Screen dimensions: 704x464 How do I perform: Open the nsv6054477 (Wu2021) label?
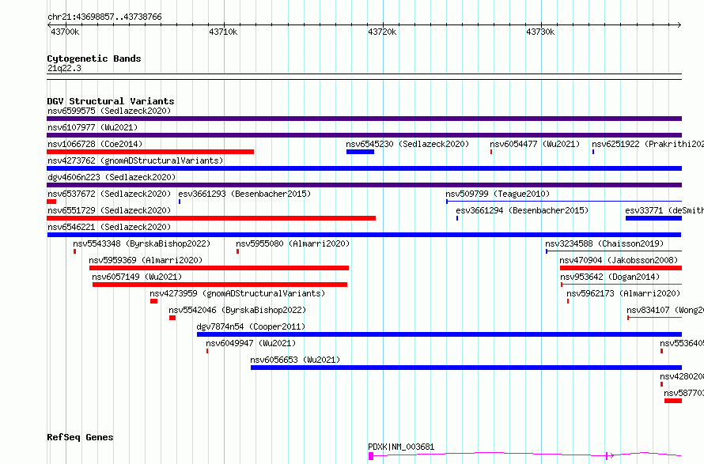(535, 144)
